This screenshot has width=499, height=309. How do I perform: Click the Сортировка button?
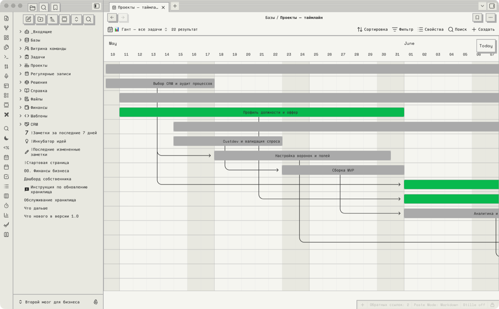(x=372, y=30)
